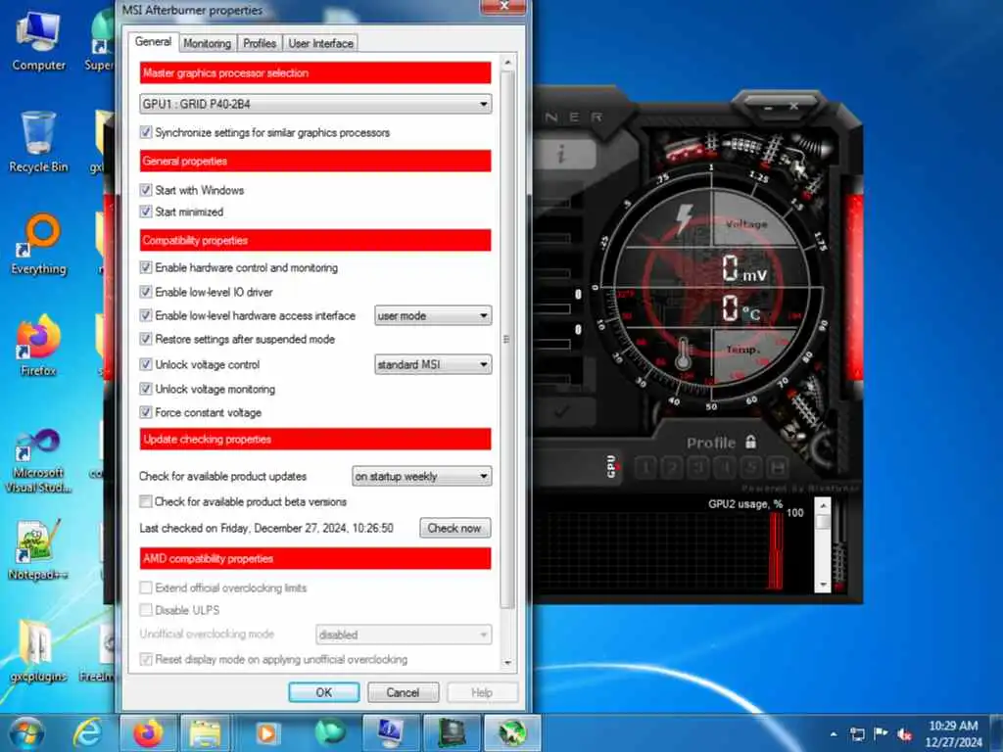Open the on startup weekly dropdown

(421, 476)
